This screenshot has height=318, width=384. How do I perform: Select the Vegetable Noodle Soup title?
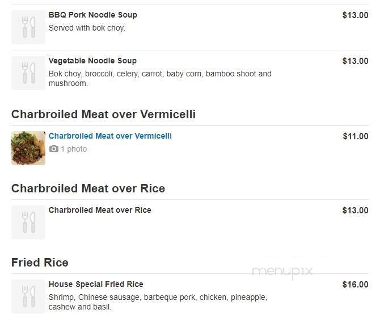[x=92, y=61]
